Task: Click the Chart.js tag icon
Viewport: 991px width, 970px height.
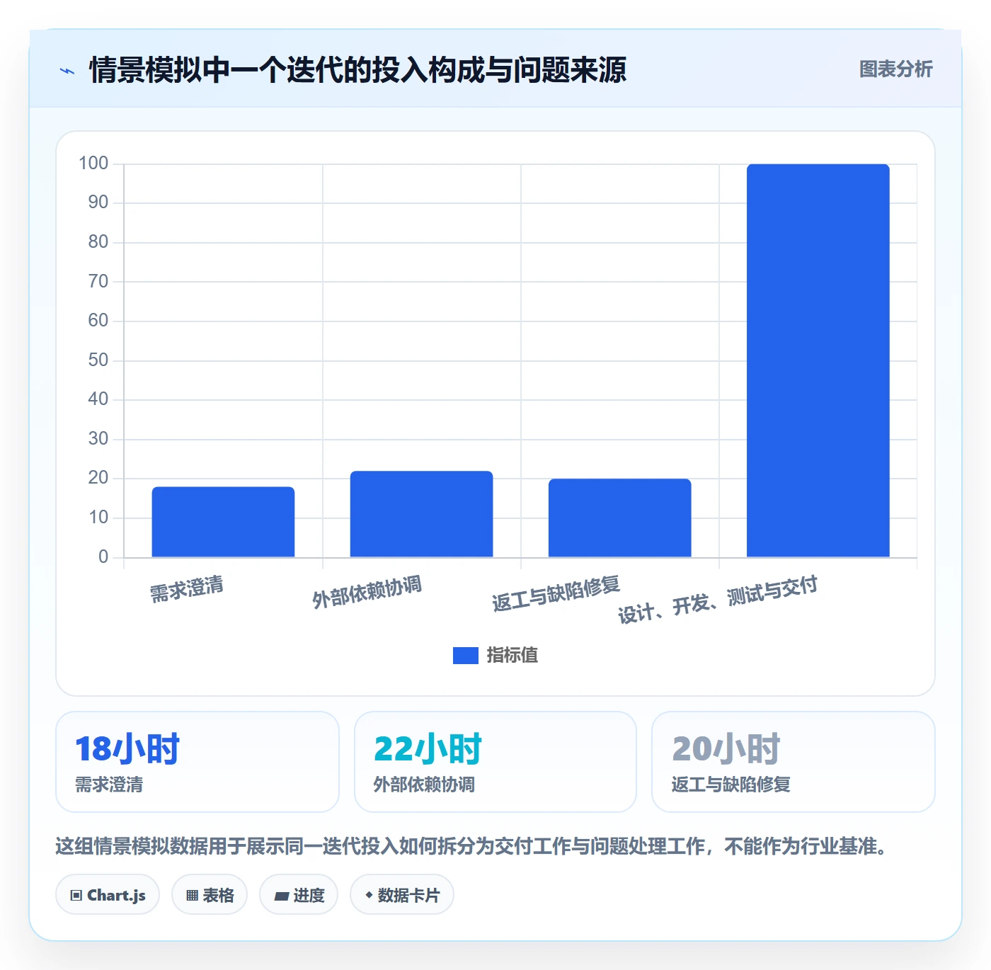Action: pos(76,895)
